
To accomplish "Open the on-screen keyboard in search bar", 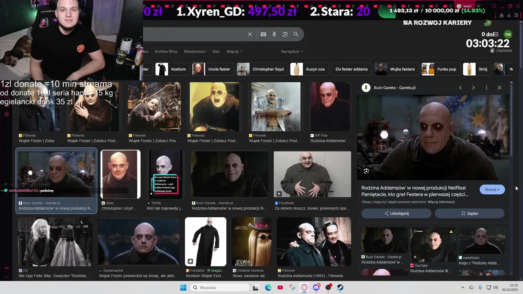I will (x=264, y=34).
